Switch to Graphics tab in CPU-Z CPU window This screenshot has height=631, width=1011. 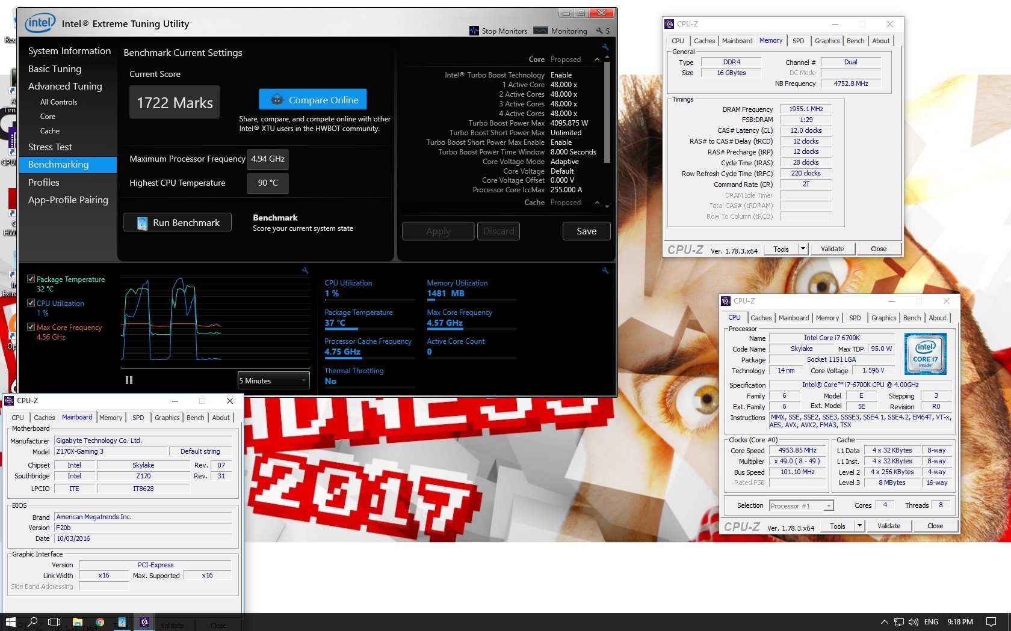click(883, 318)
